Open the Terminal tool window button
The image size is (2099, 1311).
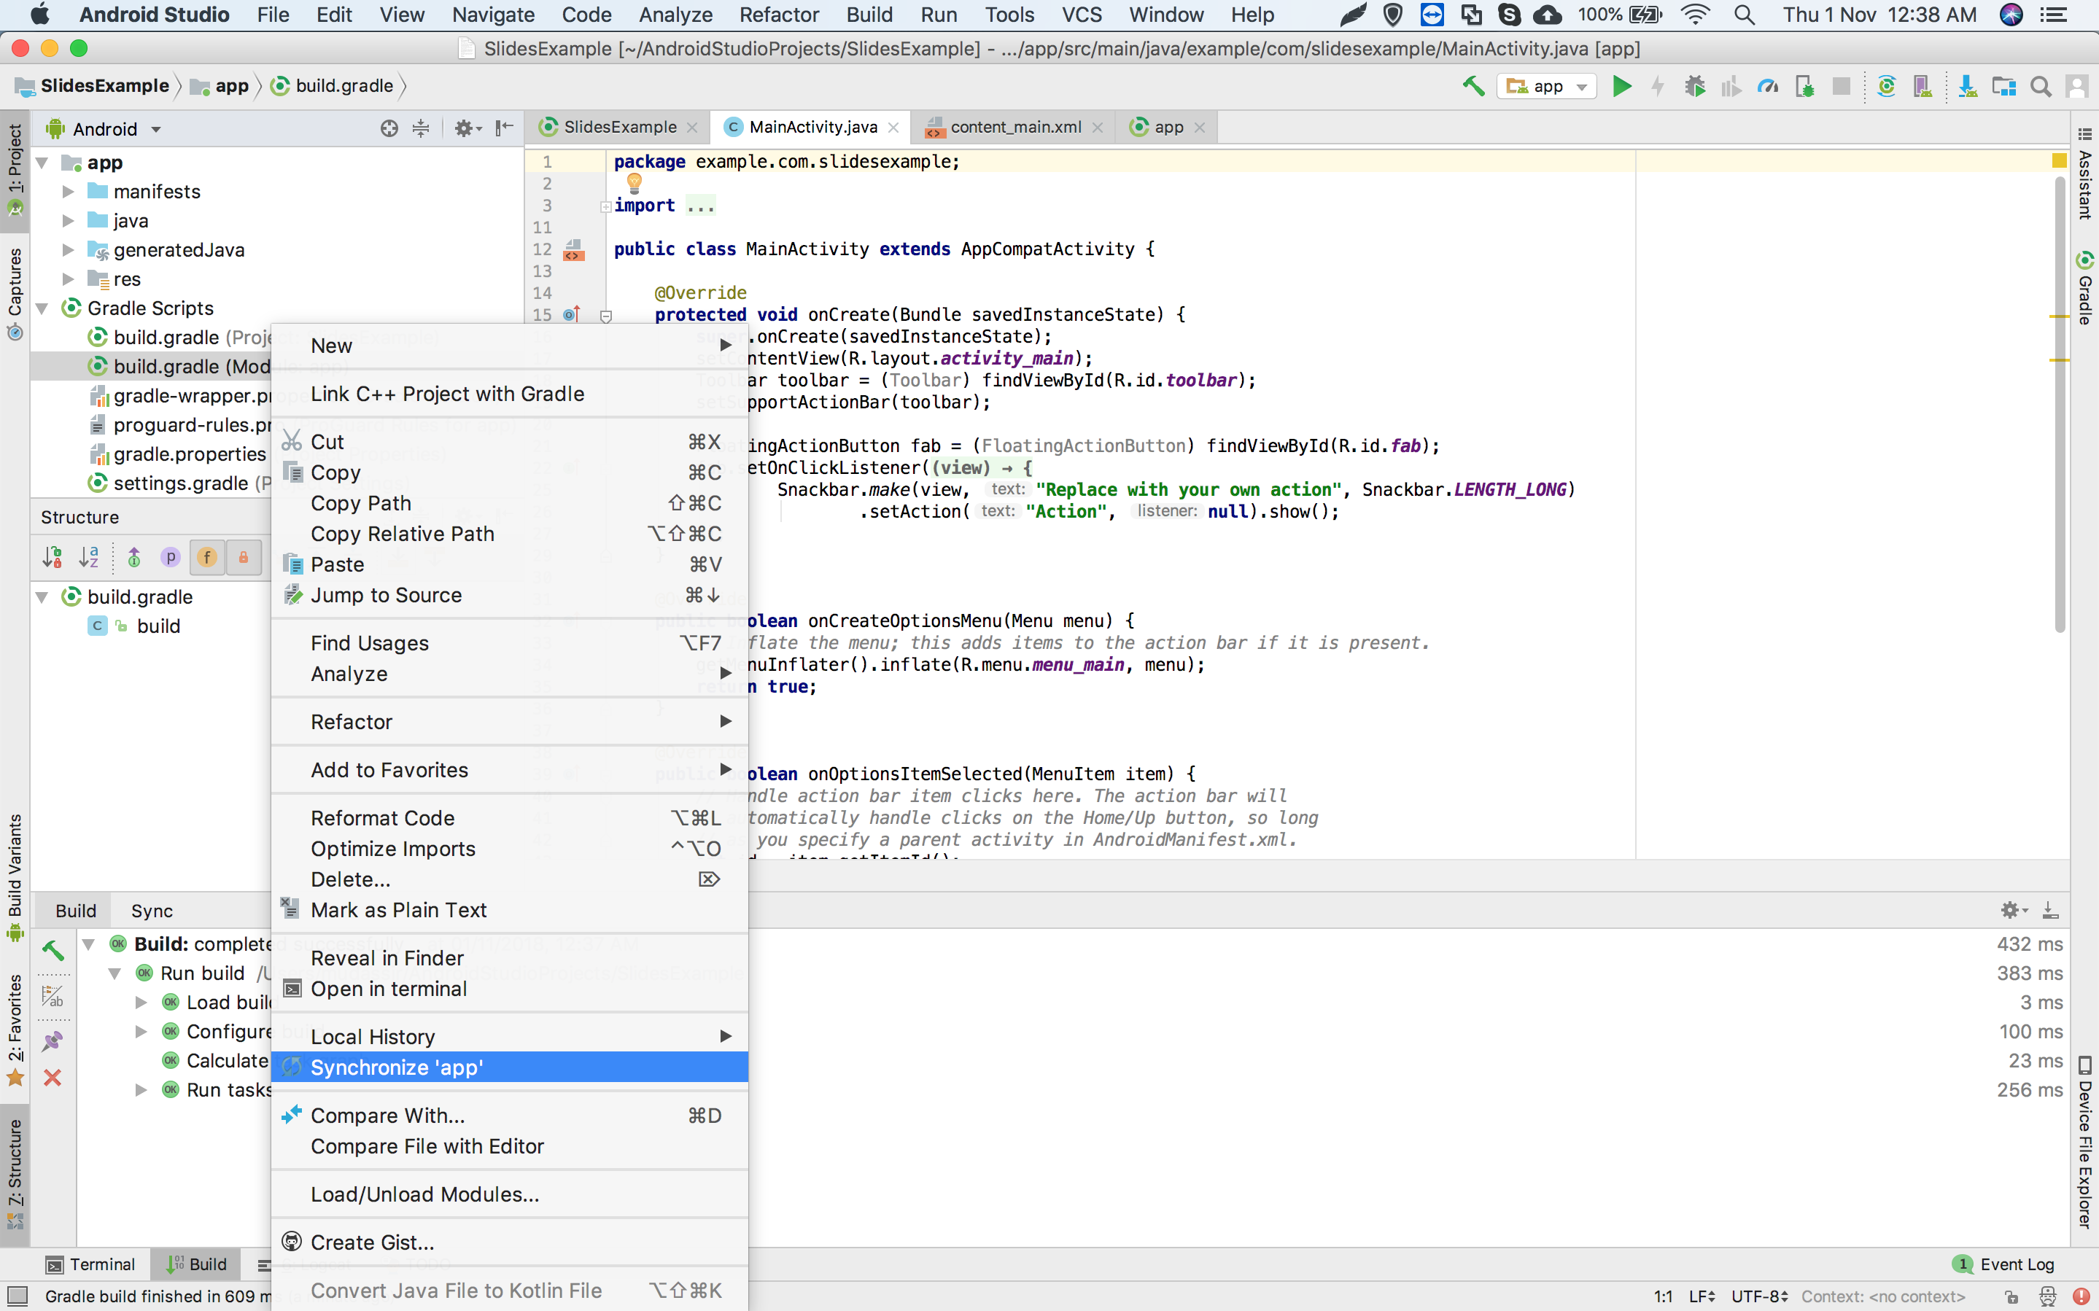[91, 1264]
